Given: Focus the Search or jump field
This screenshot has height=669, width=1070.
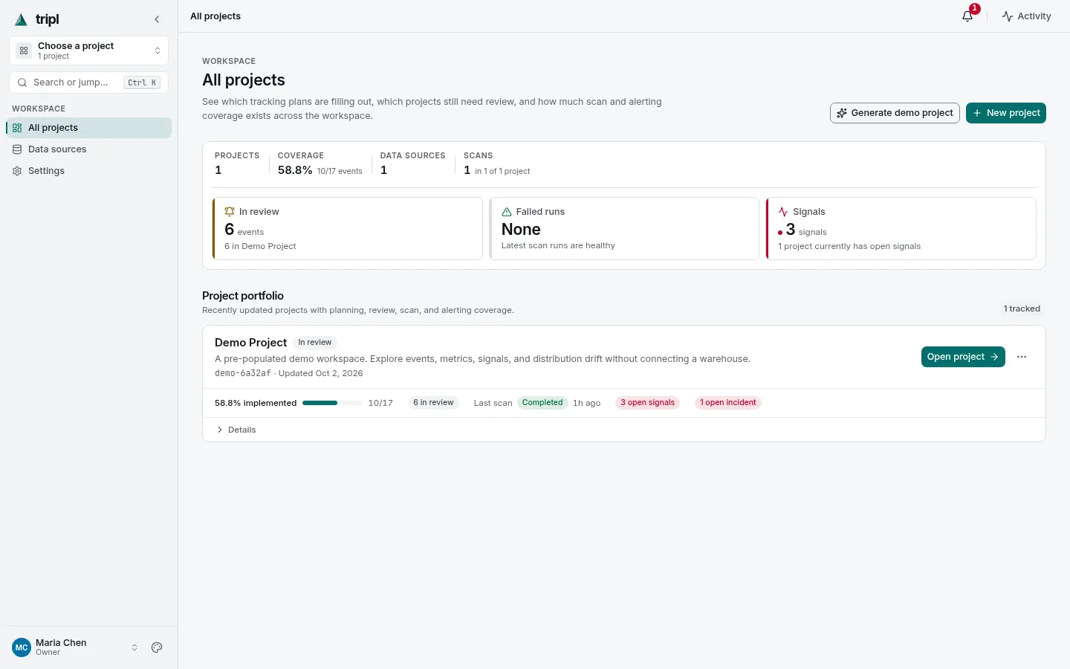Looking at the screenshot, I should click(x=89, y=83).
